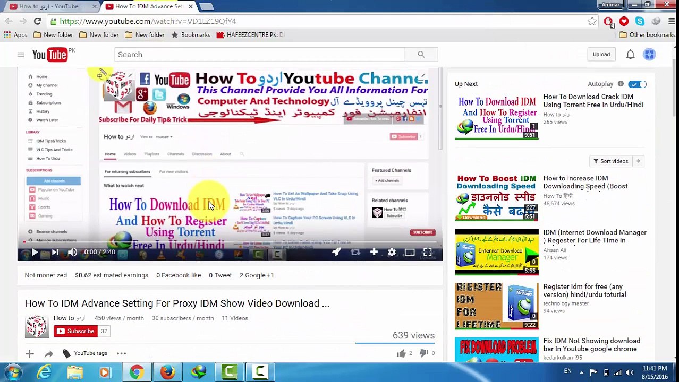Click the search magnifier button
Viewport: 679px width, 382px height.
point(421,55)
